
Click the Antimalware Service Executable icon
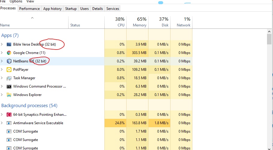click(9, 123)
